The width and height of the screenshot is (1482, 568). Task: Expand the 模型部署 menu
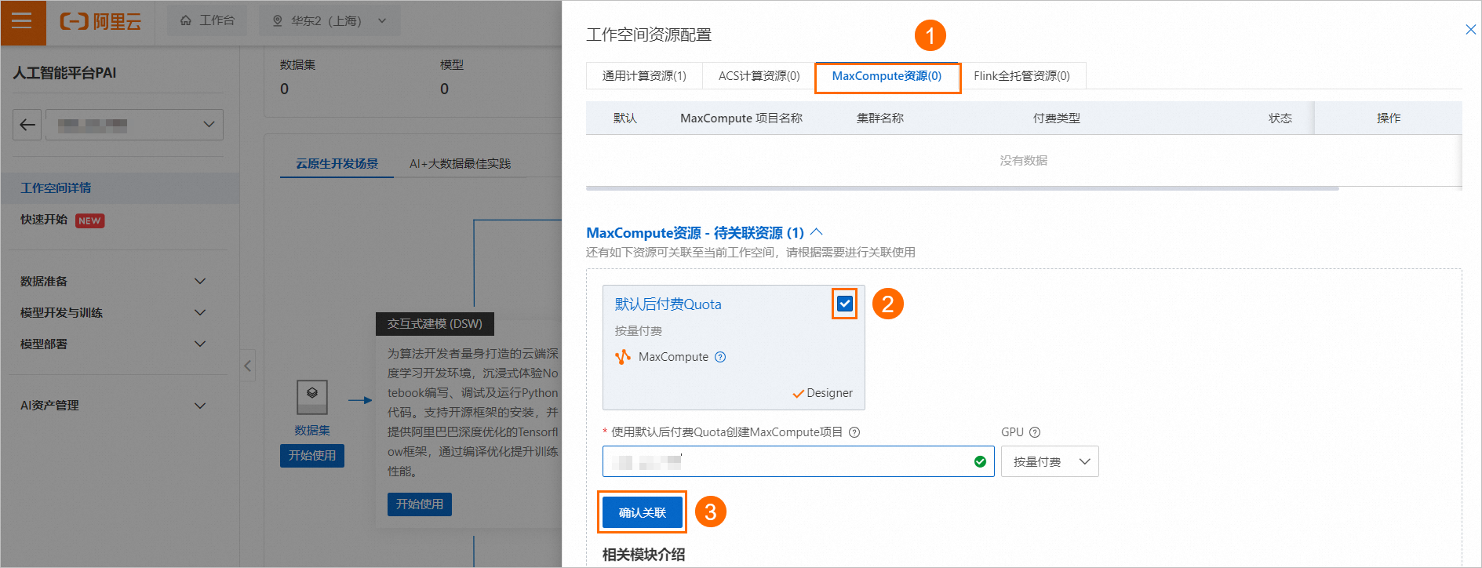(114, 344)
